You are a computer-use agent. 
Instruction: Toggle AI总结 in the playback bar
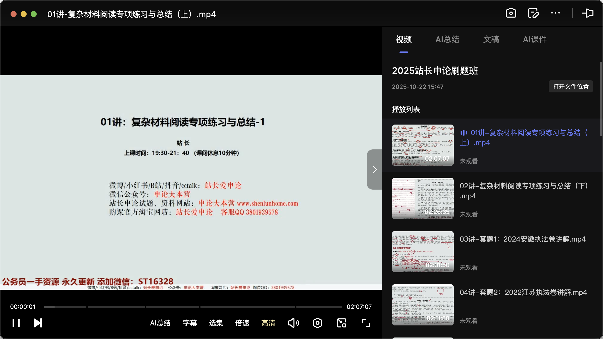pos(160,323)
